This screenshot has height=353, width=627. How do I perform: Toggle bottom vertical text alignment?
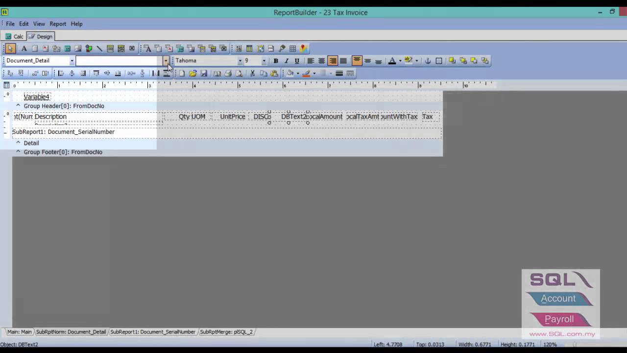pyautogui.click(x=378, y=61)
